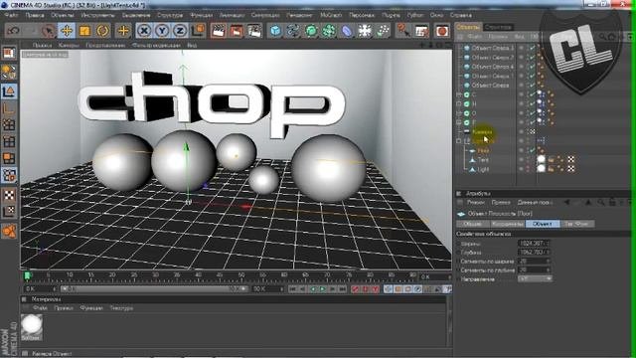Open the Файл menu in main menu bar
Screen dimensions: 636x358
tap(11, 15)
